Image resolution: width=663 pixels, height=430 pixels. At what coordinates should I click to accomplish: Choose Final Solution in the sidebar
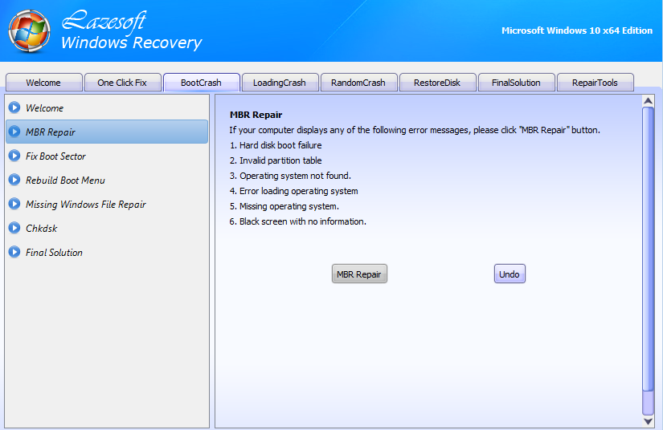pos(107,253)
